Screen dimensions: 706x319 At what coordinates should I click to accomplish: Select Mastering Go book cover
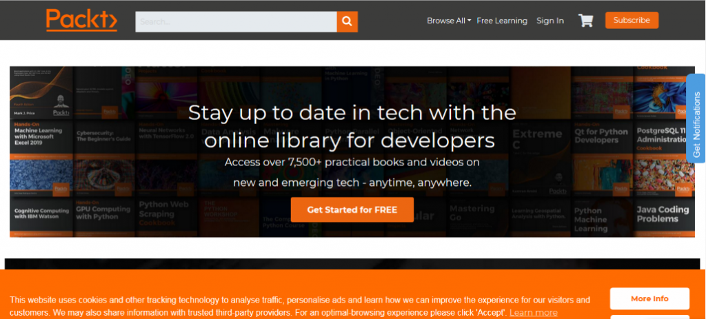pyautogui.click(x=477, y=218)
